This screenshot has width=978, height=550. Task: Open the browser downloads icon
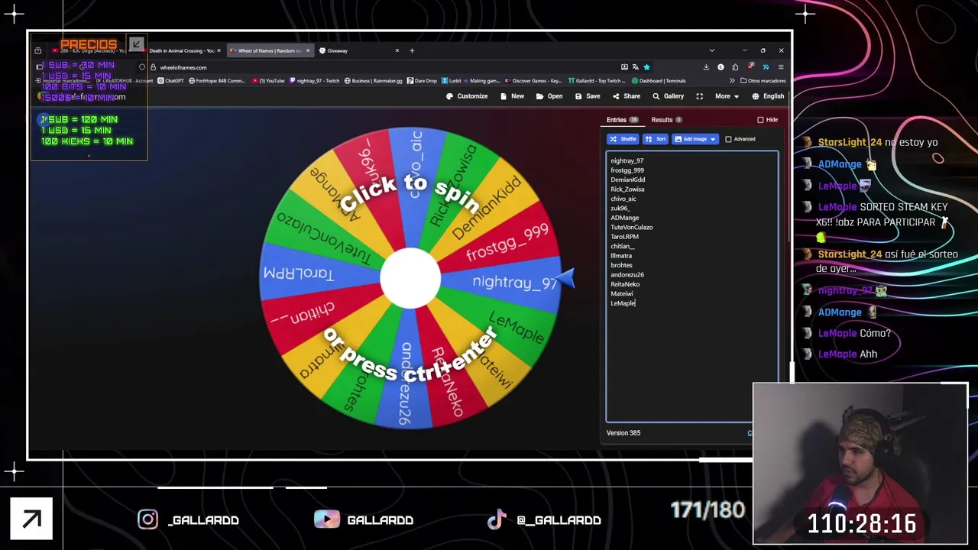click(x=706, y=67)
